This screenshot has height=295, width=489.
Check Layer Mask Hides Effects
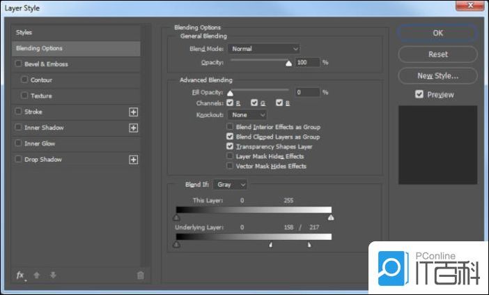coord(230,156)
